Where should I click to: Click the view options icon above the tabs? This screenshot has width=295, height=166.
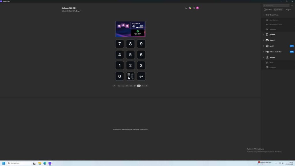pos(292,5)
